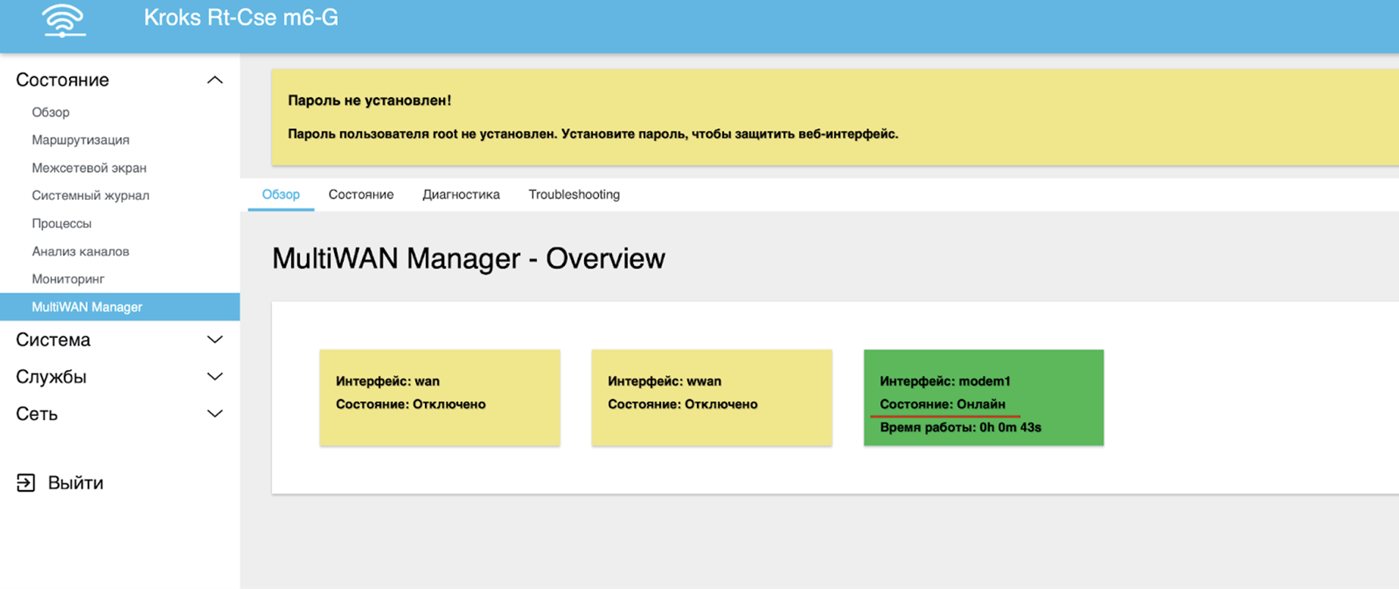Open Системный журнал in sidebar
1399x589 pixels.
[x=90, y=196]
